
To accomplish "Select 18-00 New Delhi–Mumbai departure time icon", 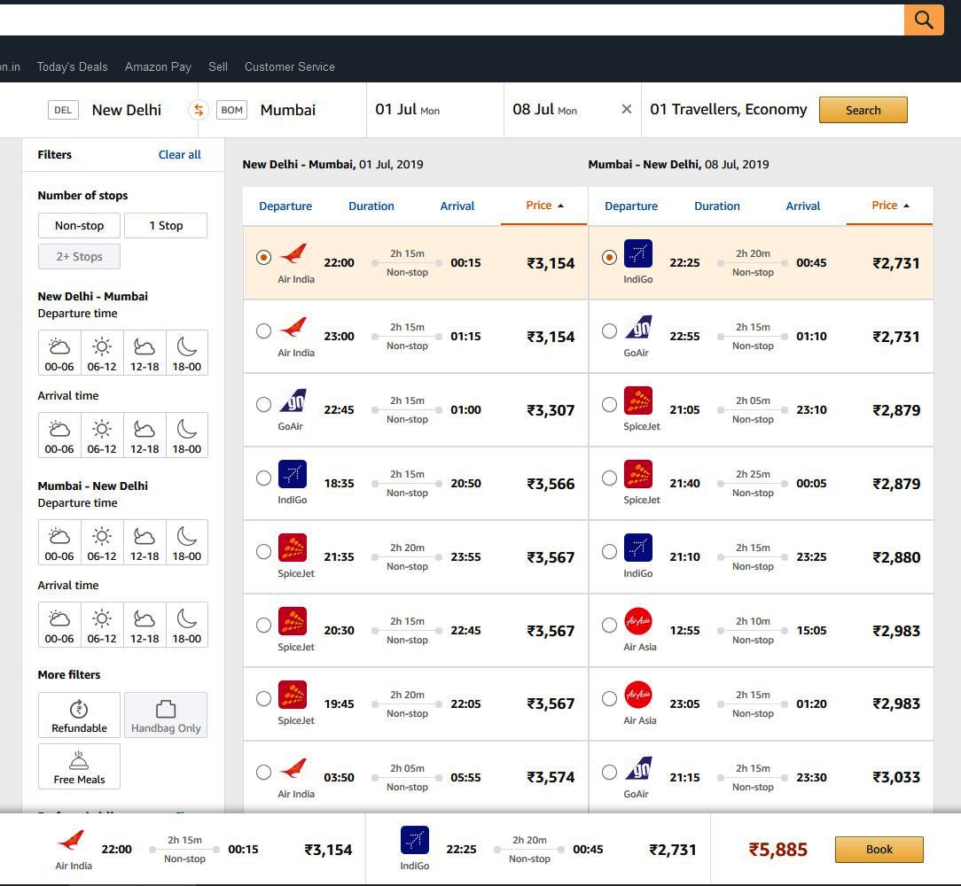I will tap(187, 353).
